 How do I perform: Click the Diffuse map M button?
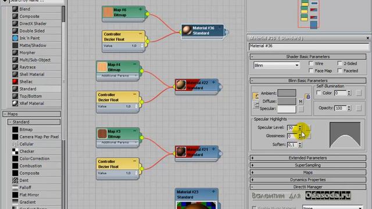point(301,102)
